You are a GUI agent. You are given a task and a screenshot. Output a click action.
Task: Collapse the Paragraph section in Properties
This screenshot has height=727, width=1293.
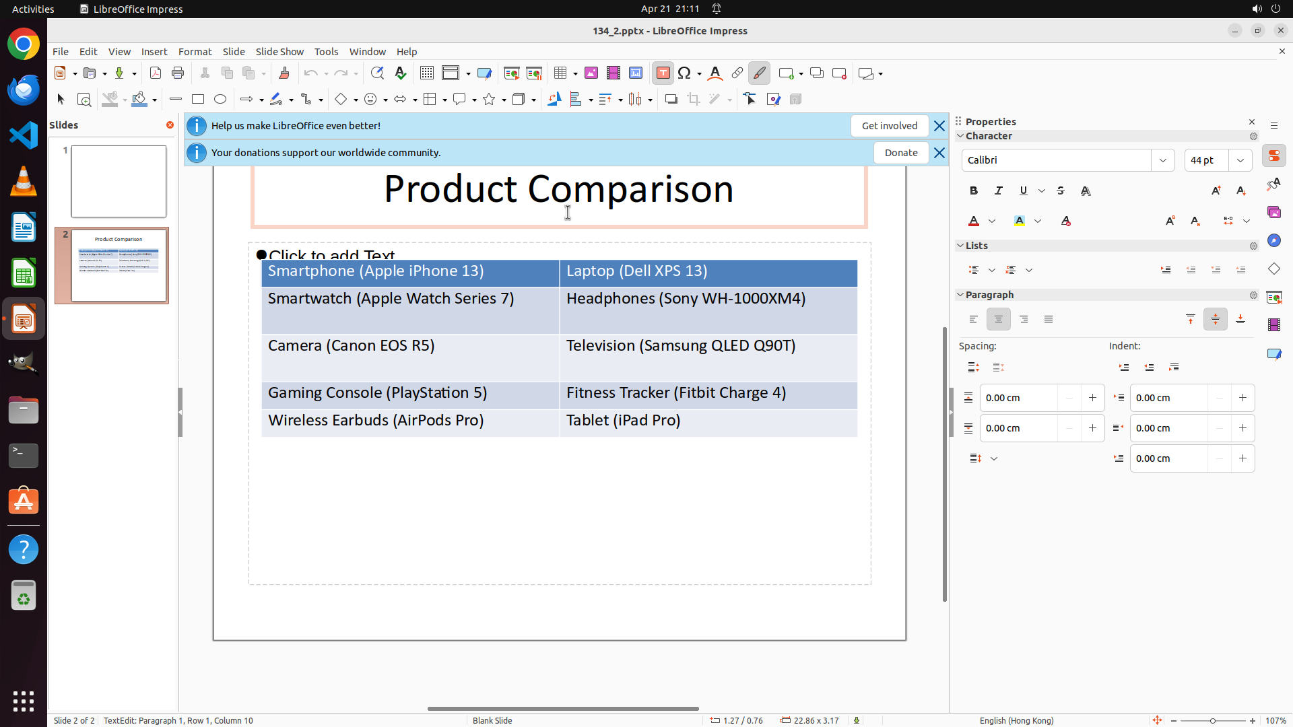[960, 295]
